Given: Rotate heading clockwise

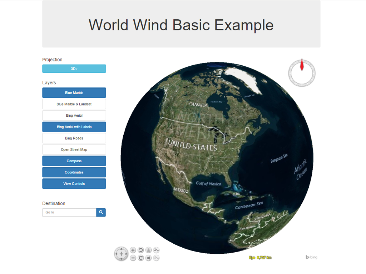Looking at the screenshot, I should 141,258.
